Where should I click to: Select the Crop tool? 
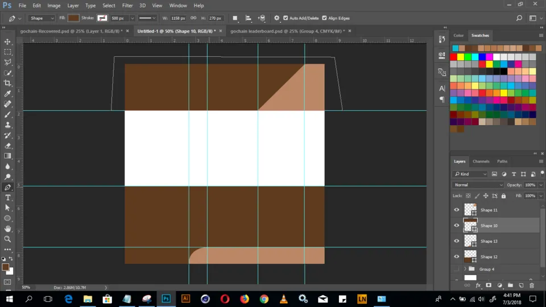pos(7,83)
